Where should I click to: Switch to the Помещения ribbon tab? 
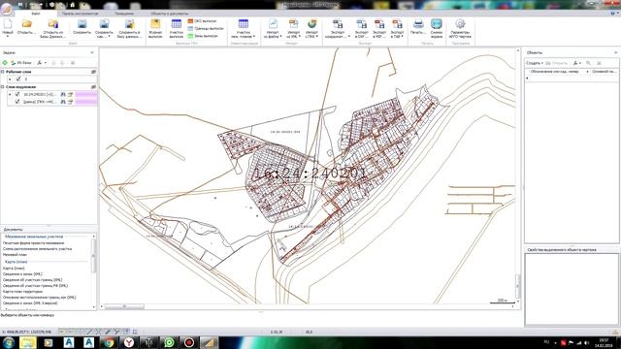click(124, 14)
